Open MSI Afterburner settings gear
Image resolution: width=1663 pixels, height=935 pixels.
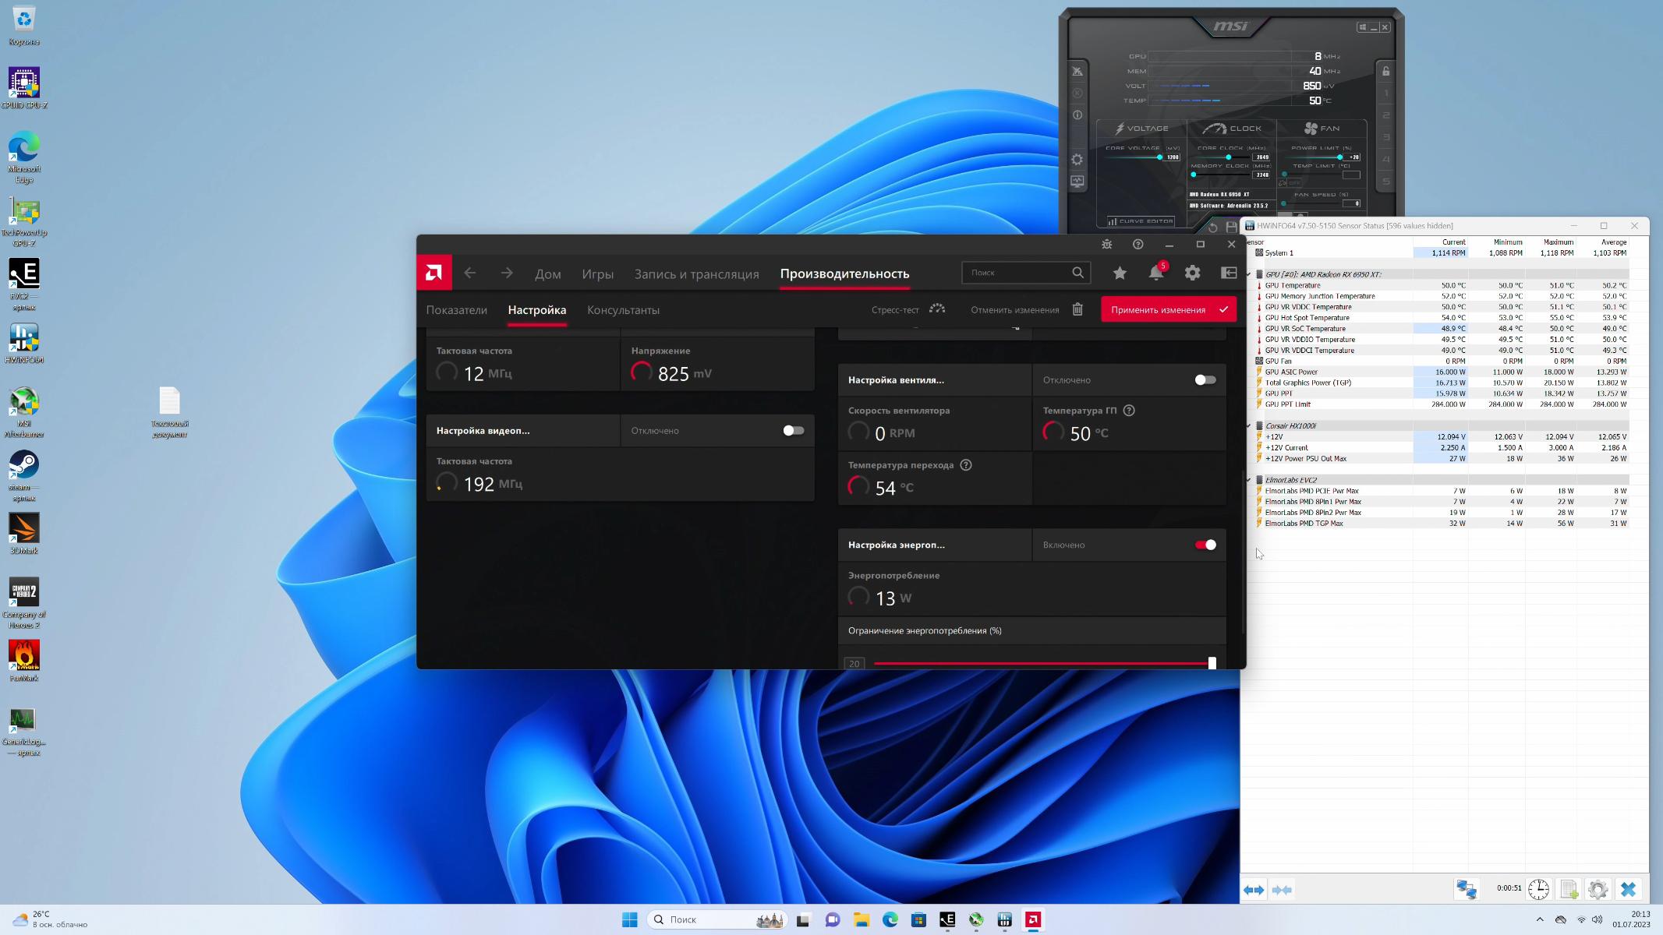(x=1077, y=160)
